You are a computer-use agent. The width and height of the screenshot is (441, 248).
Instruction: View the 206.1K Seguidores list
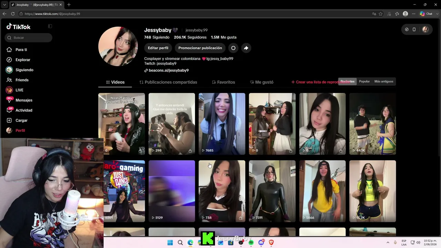coord(190,37)
